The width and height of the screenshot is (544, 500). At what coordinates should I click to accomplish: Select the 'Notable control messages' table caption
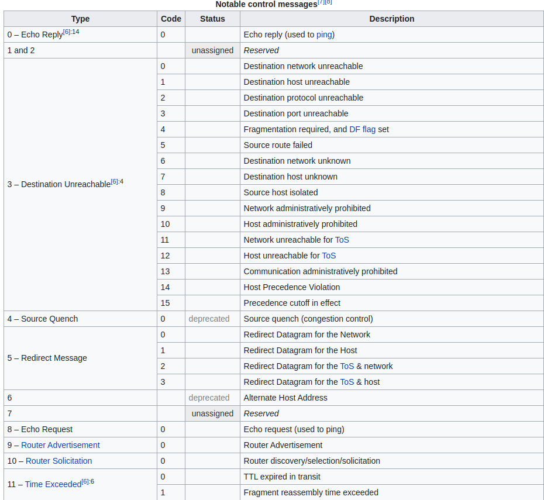click(266, 4)
